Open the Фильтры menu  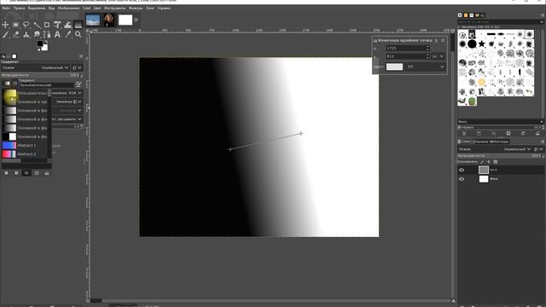click(136, 8)
